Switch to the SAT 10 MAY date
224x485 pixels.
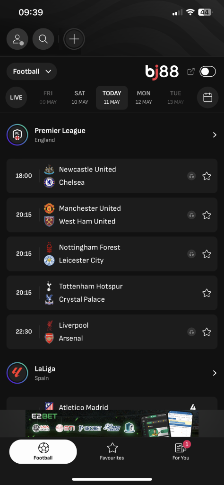(x=80, y=98)
